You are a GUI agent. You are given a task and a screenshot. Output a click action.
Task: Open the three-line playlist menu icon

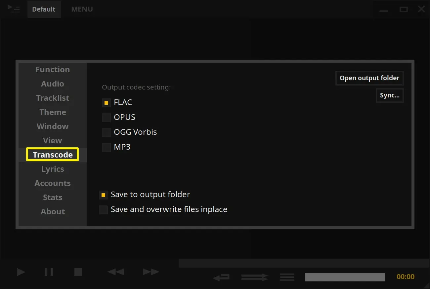[287, 277]
